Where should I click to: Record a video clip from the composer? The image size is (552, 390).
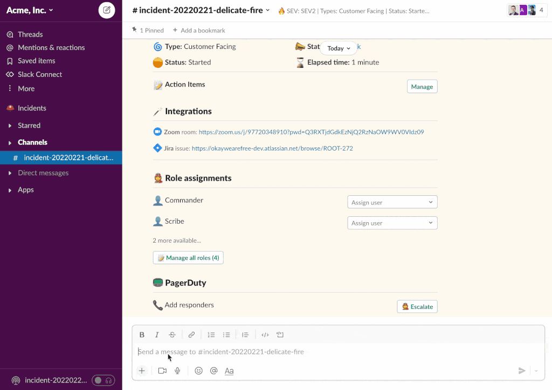(162, 371)
